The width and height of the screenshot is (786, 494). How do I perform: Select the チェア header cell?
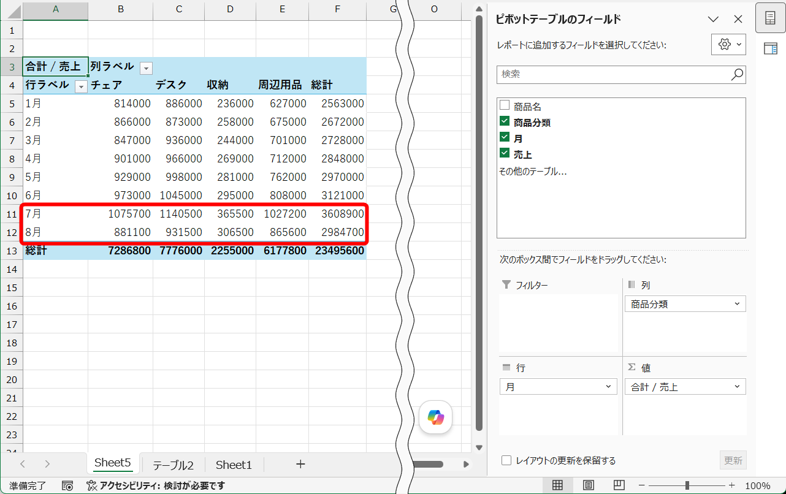pos(121,85)
